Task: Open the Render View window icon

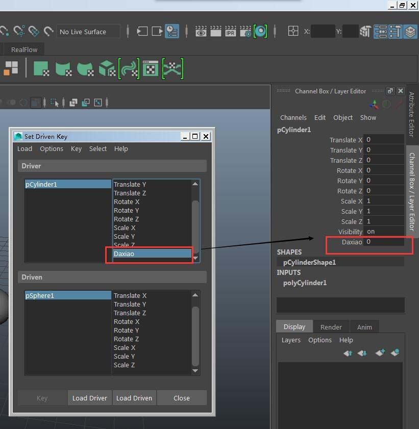Action: [201, 31]
